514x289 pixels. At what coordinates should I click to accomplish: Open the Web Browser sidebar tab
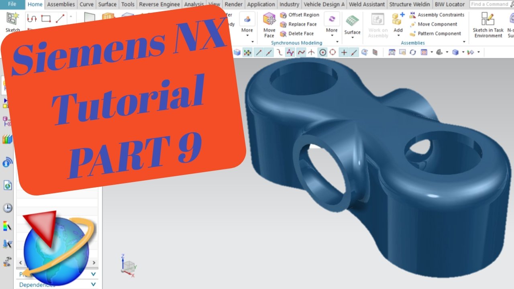tap(7, 185)
